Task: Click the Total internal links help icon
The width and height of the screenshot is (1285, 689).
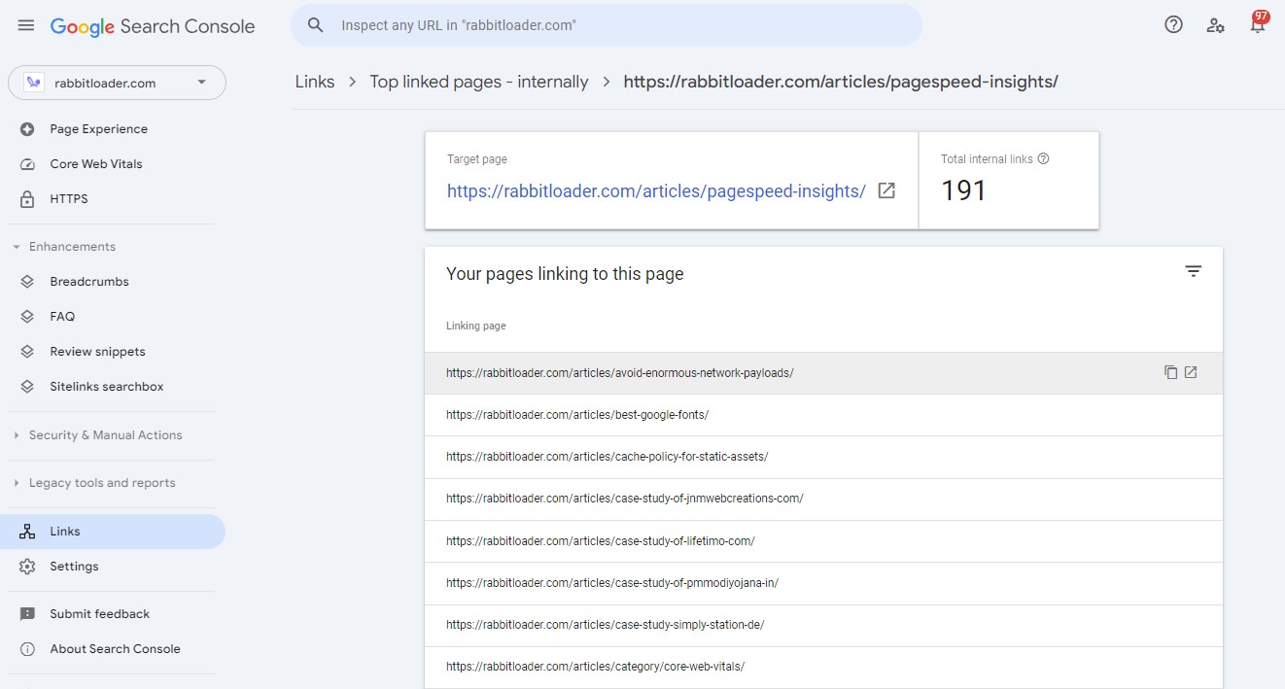Action: tap(1044, 159)
